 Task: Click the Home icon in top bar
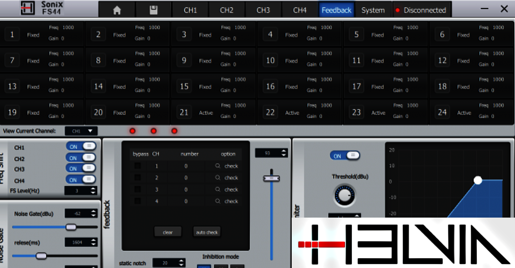click(x=117, y=10)
